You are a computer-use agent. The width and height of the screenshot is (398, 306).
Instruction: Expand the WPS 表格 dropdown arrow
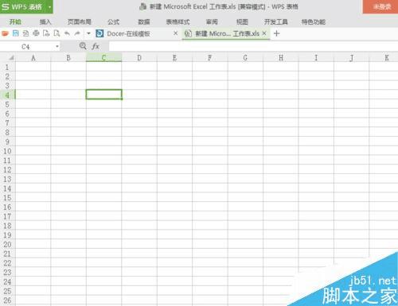tap(50, 7)
